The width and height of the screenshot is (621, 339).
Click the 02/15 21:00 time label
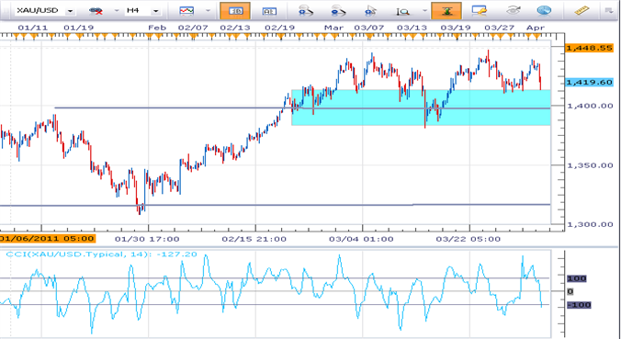pos(254,239)
